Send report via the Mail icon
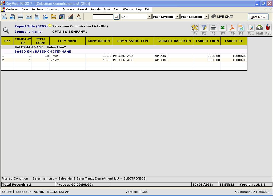 tap(259, 28)
